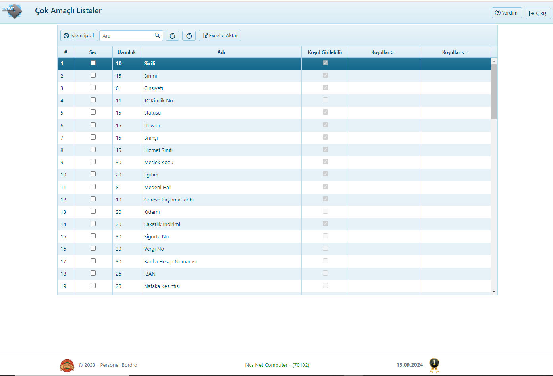Tick the Seç checkbox for Sicili

click(x=93, y=63)
